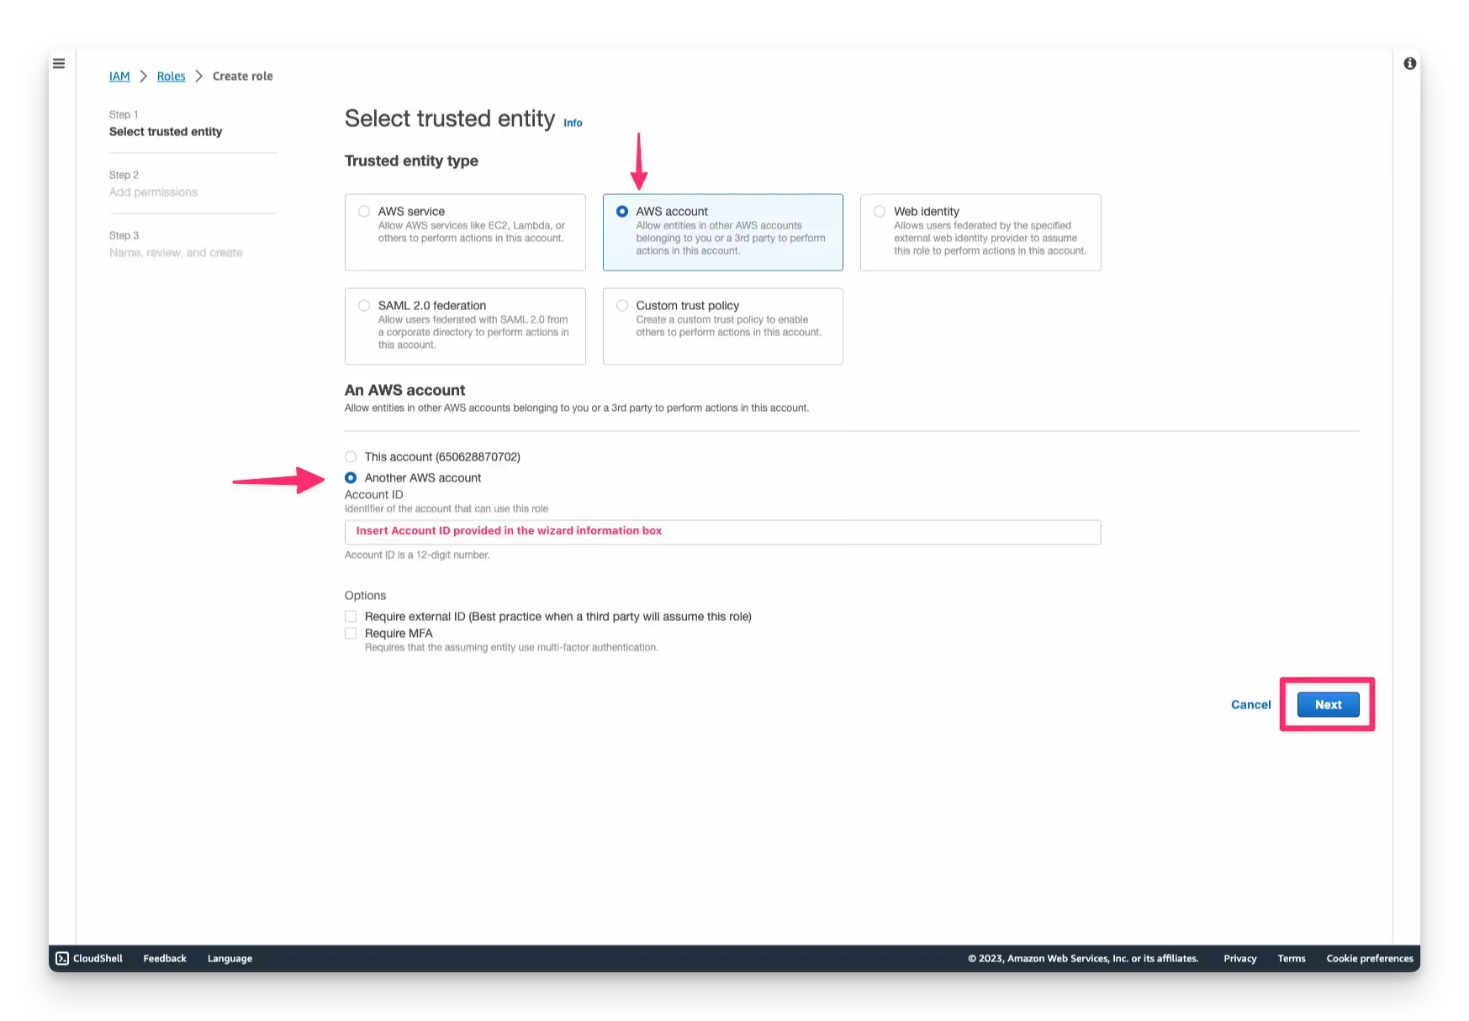Enable Require external ID option
Image resolution: width=1469 pixels, height=1021 pixels.
[351, 616]
